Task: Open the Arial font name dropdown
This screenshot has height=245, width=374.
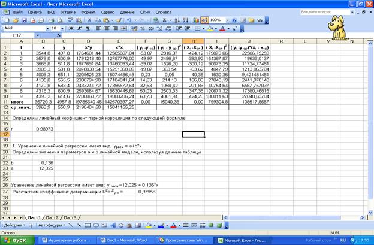Action: [x=46, y=28]
